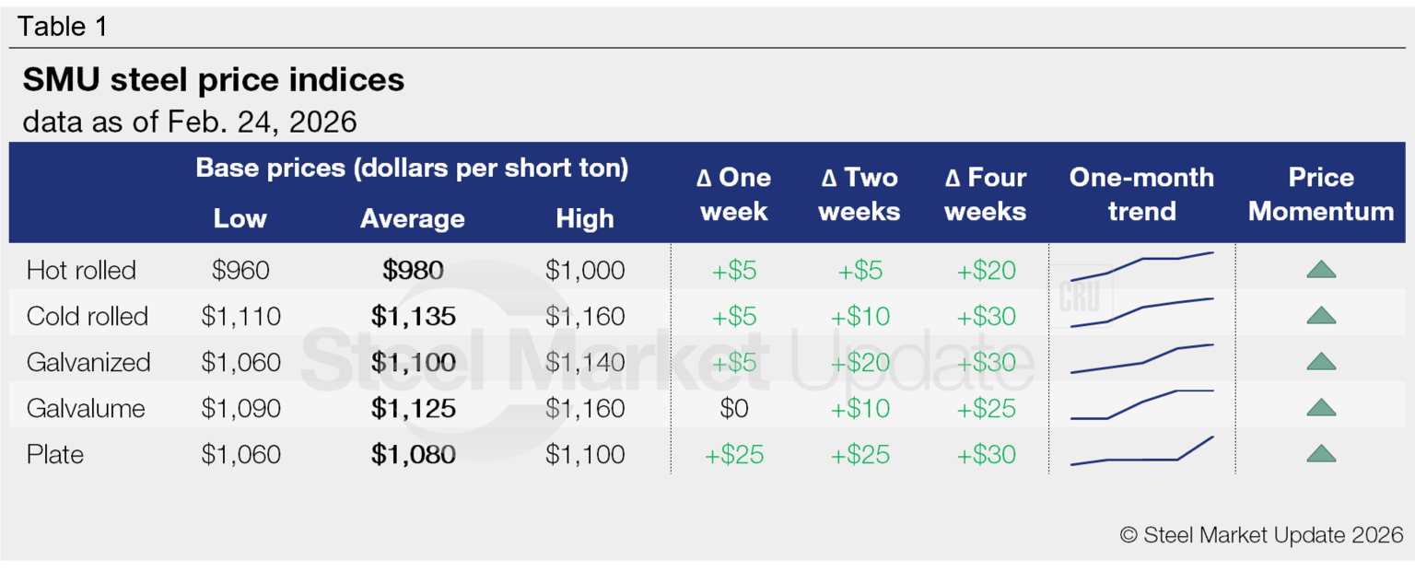Click the Cold rolled price momentum arrow
This screenshot has width=1415, height=571.
pyautogui.click(x=1321, y=316)
